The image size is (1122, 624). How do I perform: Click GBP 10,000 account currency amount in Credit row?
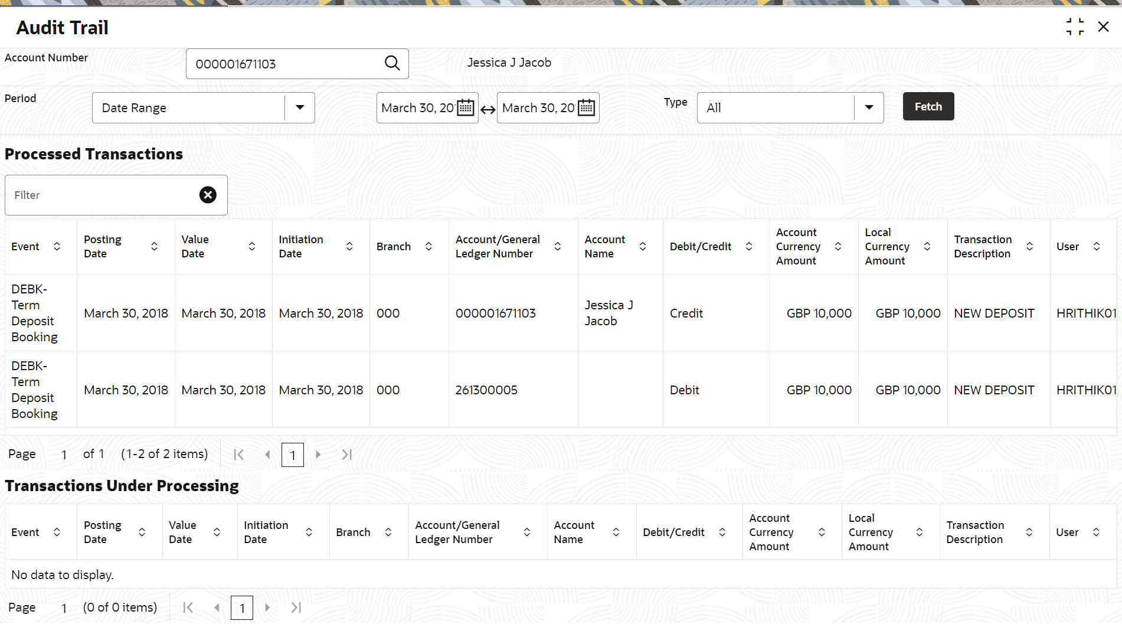(819, 313)
